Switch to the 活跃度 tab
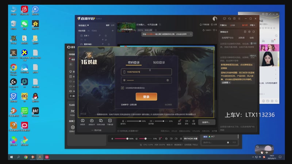292x164 pixels. coord(241,38)
